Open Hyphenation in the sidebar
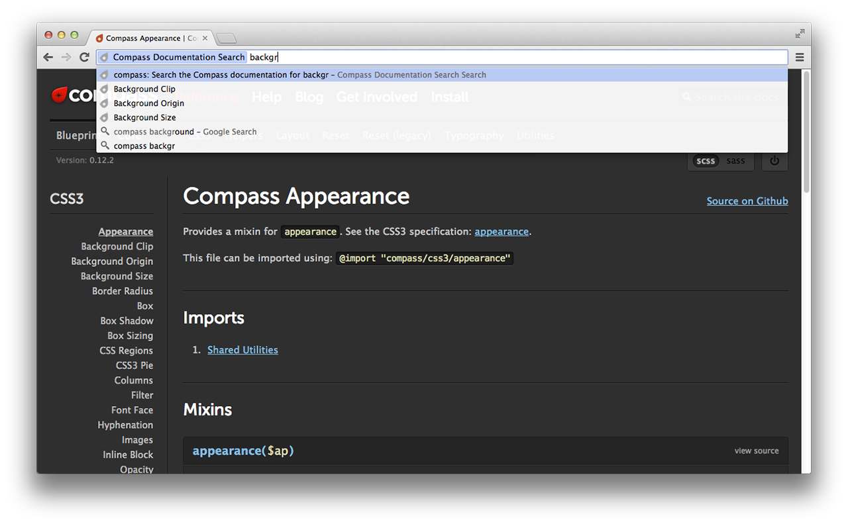The height and width of the screenshot is (530, 848). pos(125,425)
